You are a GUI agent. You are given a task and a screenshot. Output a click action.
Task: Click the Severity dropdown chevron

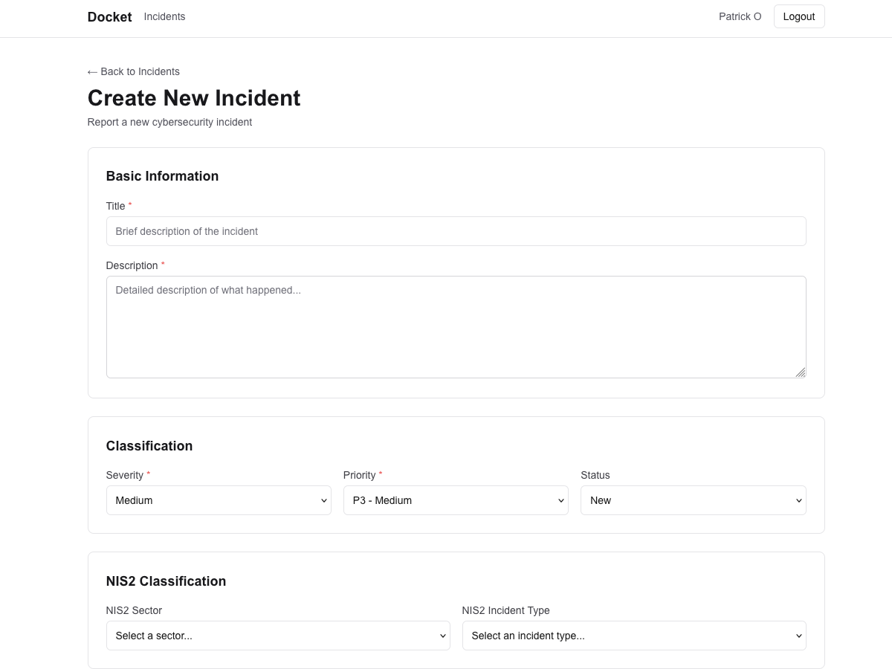click(325, 500)
